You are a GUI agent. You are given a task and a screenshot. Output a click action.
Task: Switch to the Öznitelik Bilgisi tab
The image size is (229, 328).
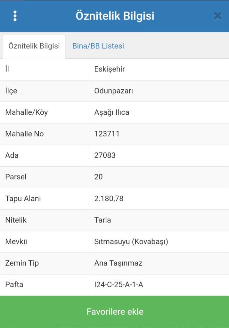tap(34, 46)
